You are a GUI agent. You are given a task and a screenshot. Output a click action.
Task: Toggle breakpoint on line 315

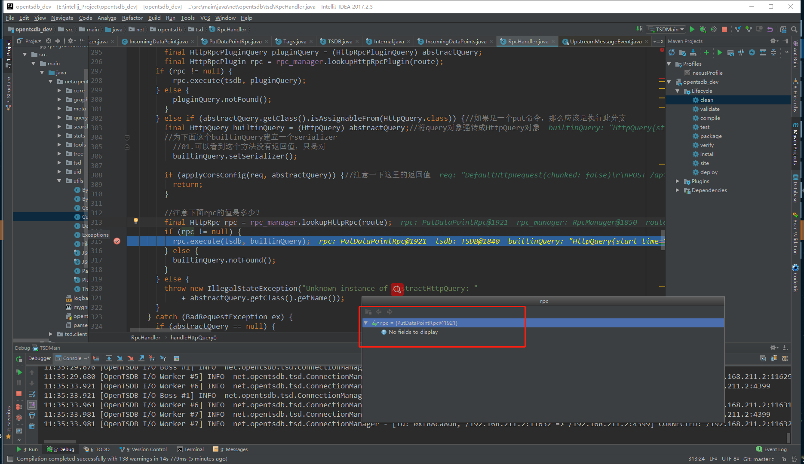click(x=117, y=241)
